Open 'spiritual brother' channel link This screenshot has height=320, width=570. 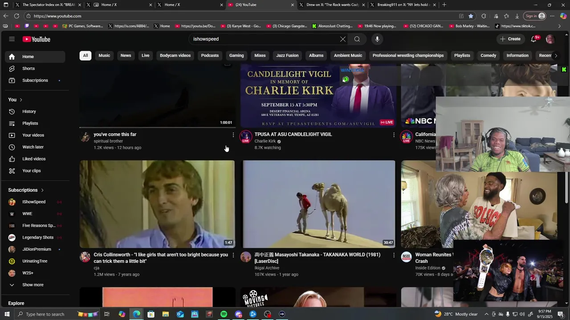[108, 141]
